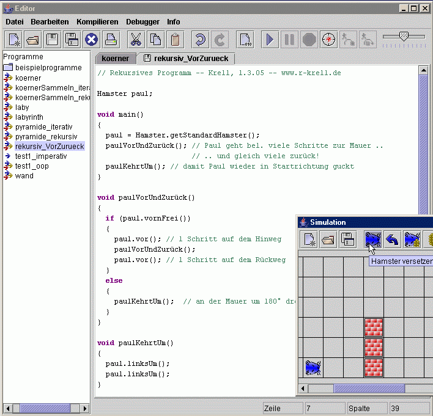Open the Debugger menu

point(142,21)
